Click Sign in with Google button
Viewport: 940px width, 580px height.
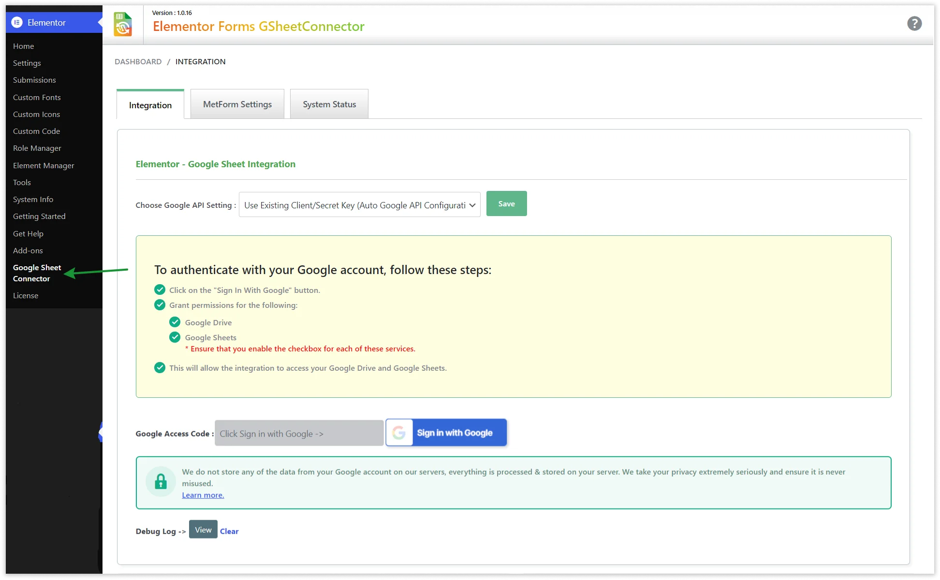coord(454,433)
